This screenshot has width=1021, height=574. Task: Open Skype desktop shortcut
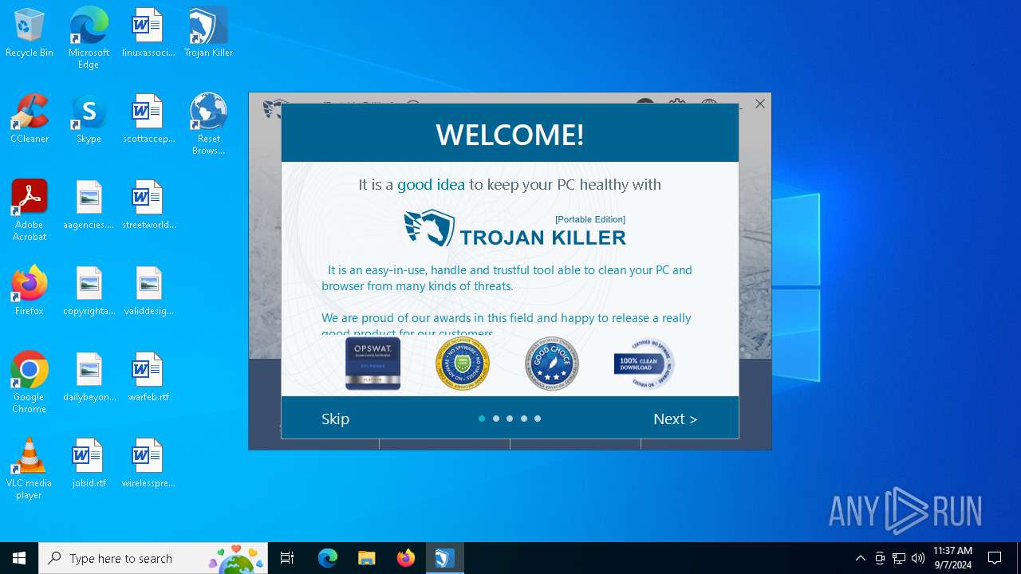89,120
